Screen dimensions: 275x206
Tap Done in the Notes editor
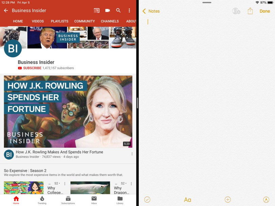click(x=265, y=11)
